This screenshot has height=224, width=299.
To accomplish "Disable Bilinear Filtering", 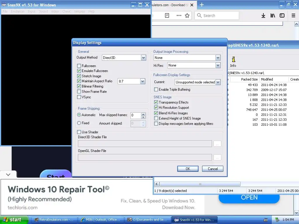I will tap(79, 86).
